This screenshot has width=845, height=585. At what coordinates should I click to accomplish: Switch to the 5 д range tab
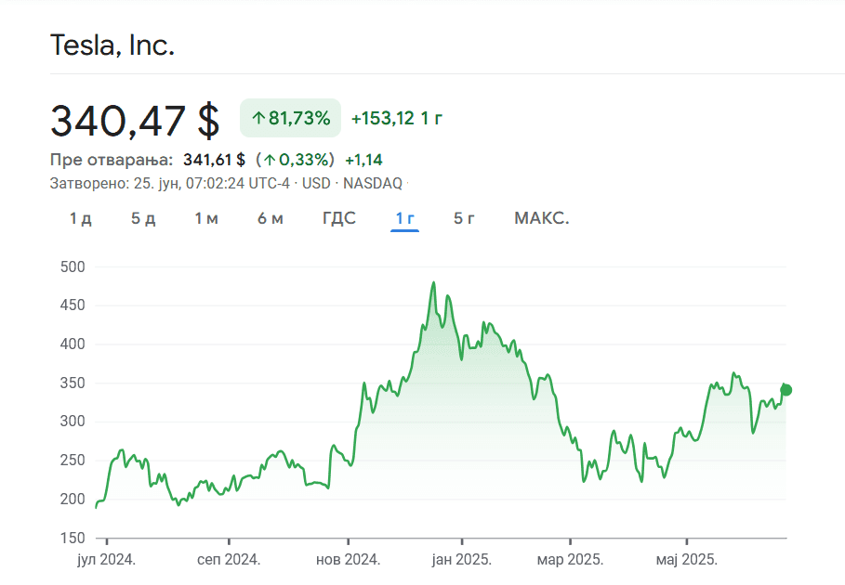(x=143, y=218)
